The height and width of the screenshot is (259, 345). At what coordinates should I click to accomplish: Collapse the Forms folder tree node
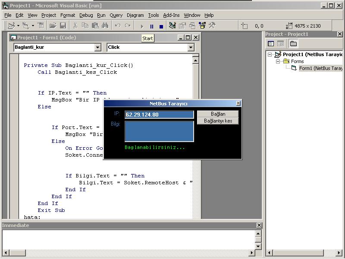(278, 61)
